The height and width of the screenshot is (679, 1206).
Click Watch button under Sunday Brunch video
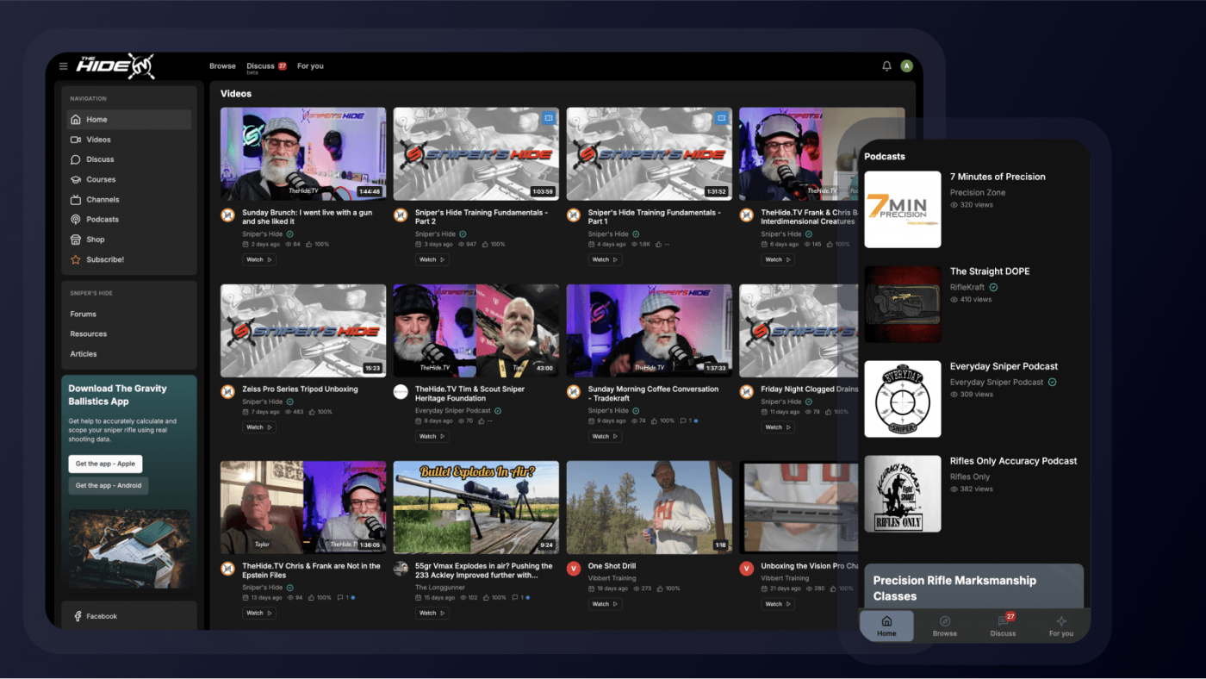[x=259, y=259]
